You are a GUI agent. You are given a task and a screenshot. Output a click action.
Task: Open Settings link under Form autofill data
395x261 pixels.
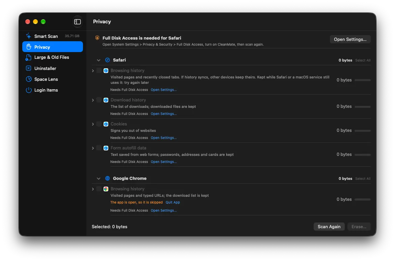pyautogui.click(x=164, y=162)
